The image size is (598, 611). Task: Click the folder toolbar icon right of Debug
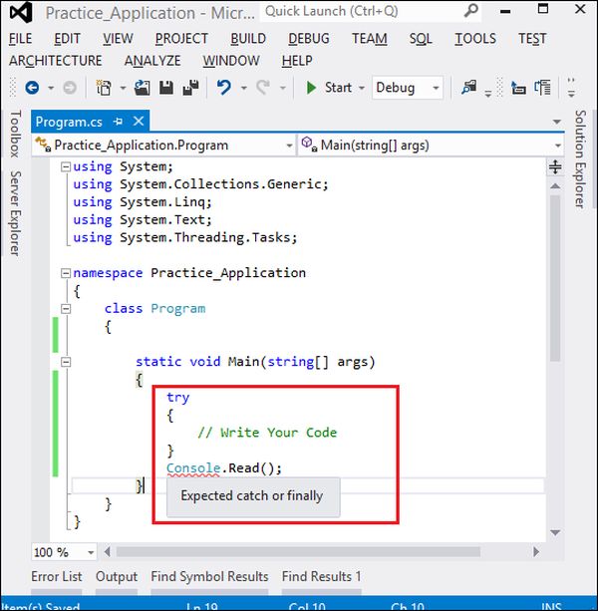(x=518, y=88)
